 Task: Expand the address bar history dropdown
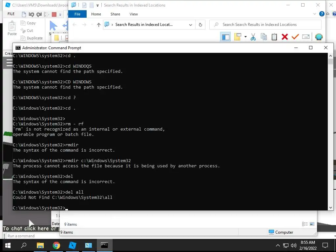point(191,25)
